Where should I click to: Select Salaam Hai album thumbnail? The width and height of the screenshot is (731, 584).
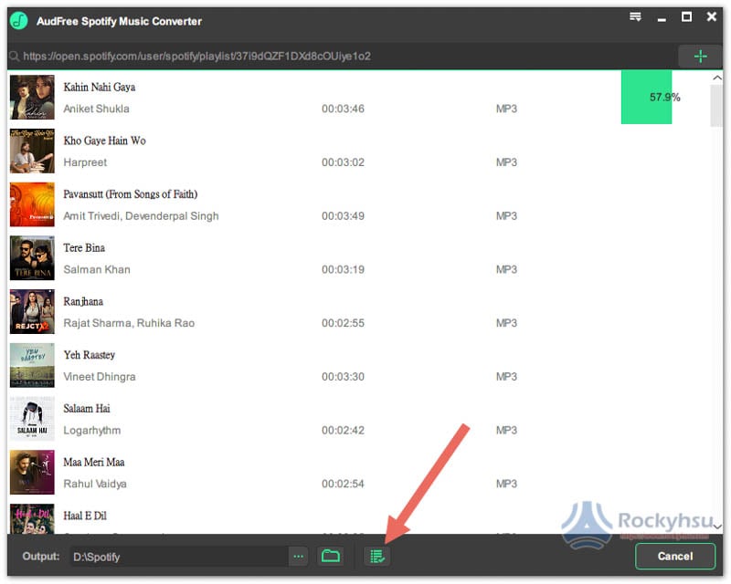click(32, 419)
